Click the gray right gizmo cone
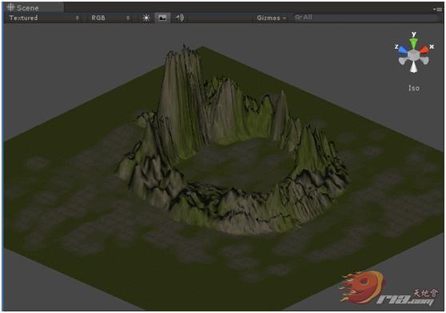The width and height of the screenshot is (446, 313). (424, 60)
